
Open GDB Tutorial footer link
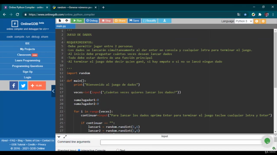tap(18, 145)
